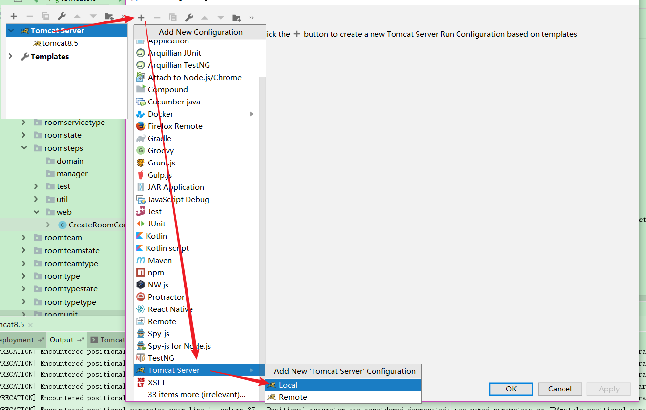Choose Attach to Node.js/Chrome

[196, 77]
